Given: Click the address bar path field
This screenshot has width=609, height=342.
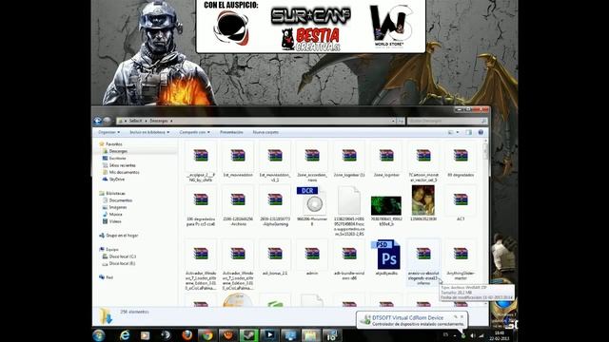Looking at the screenshot, I should tap(256, 121).
